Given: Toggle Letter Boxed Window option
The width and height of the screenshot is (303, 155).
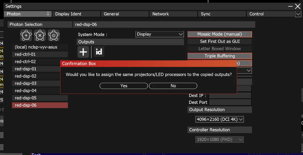Looking at the screenshot, I should point(220,49).
